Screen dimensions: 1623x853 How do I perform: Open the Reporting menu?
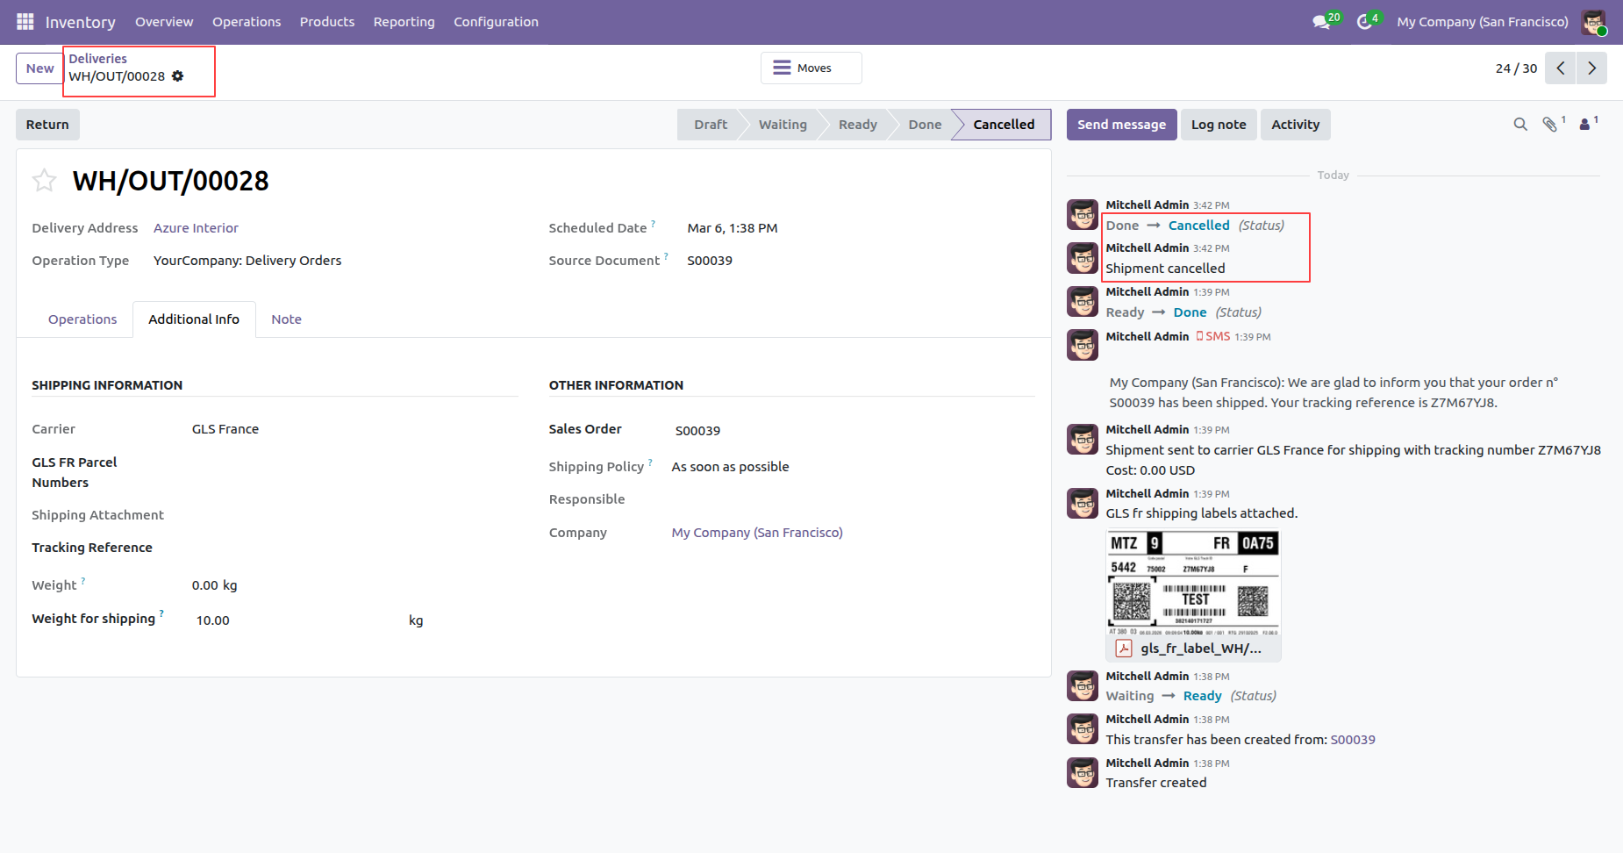tap(404, 22)
